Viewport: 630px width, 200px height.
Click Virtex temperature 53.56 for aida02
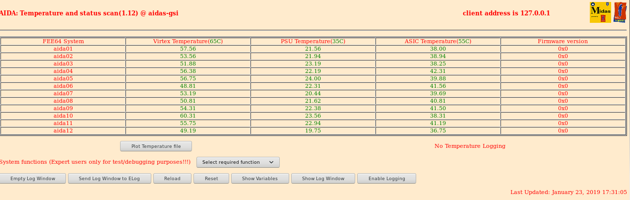[188, 56]
